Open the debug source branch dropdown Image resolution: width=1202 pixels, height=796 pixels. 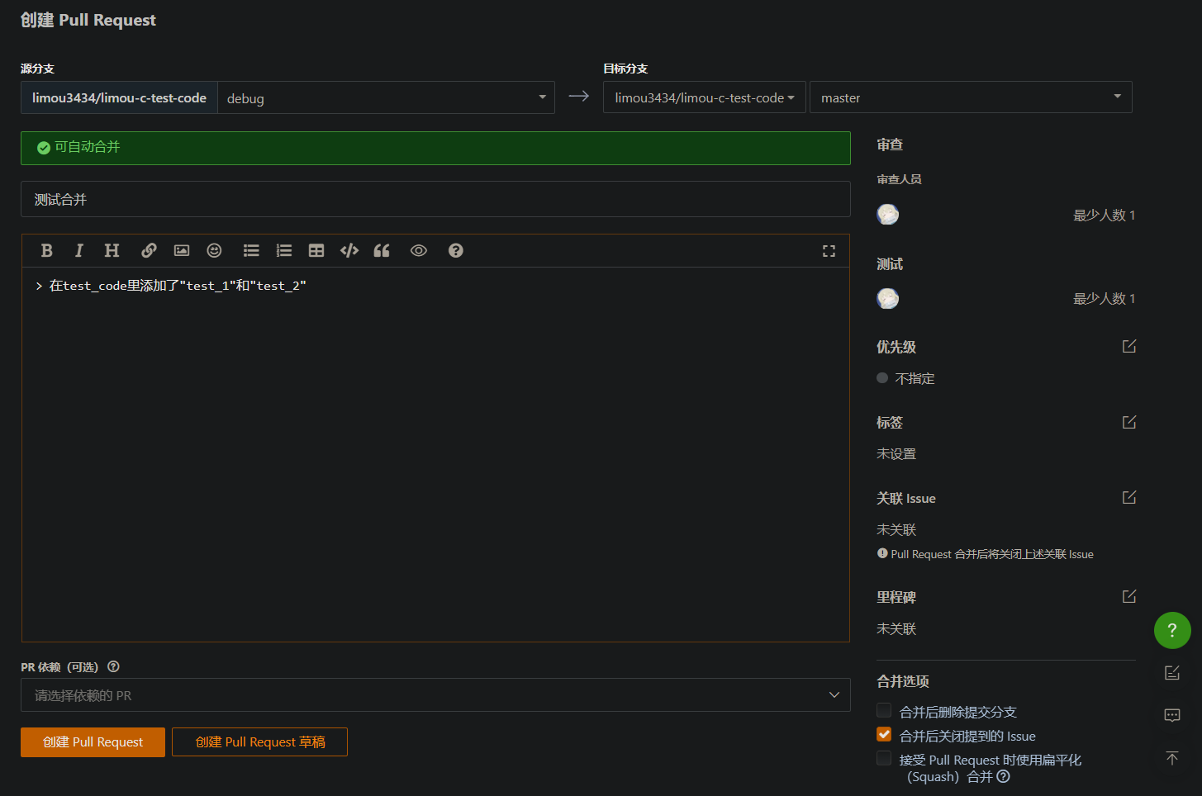click(386, 97)
